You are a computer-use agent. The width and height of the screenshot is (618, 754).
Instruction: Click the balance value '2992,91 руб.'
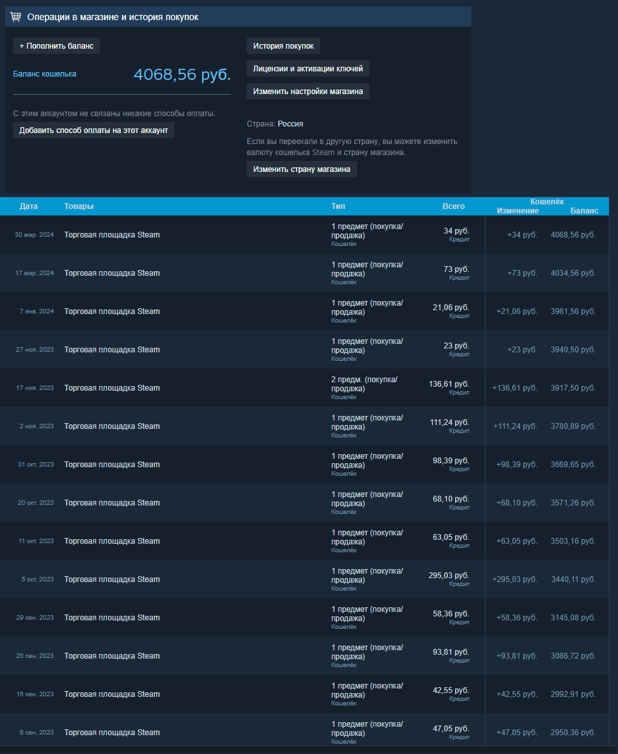pos(573,694)
